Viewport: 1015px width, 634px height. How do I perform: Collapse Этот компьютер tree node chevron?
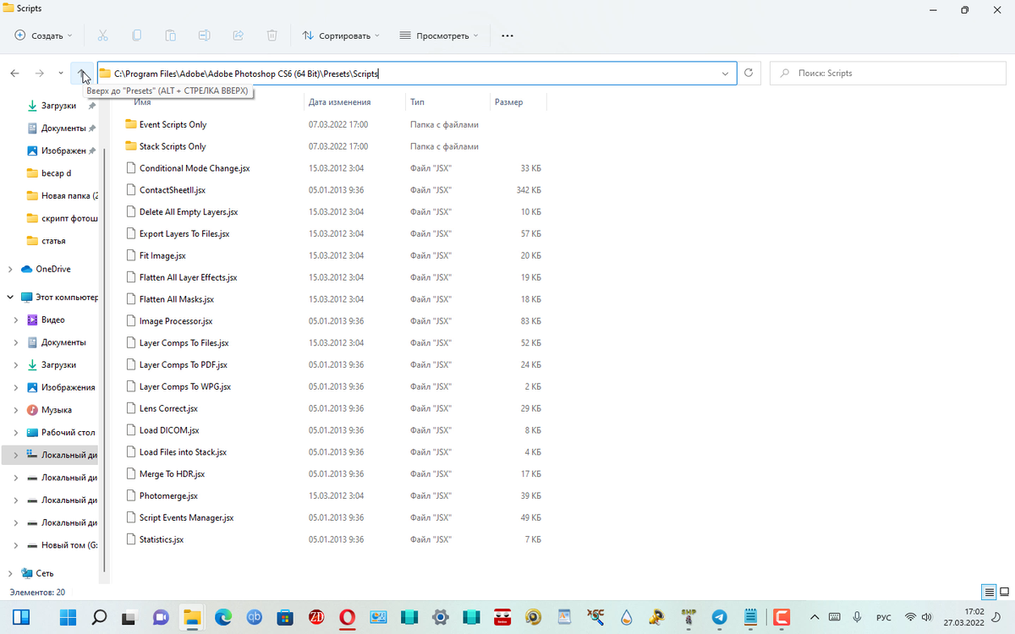click(10, 298)
